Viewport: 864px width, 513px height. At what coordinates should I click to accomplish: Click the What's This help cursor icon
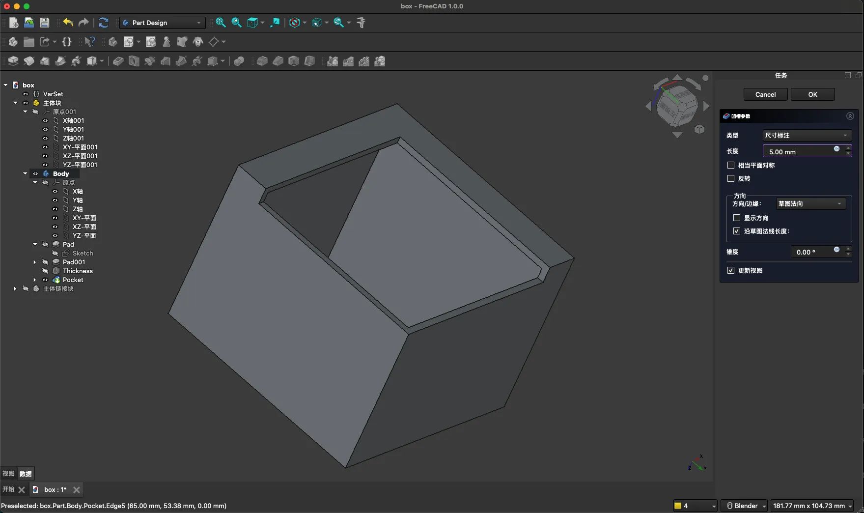(89, 42)
